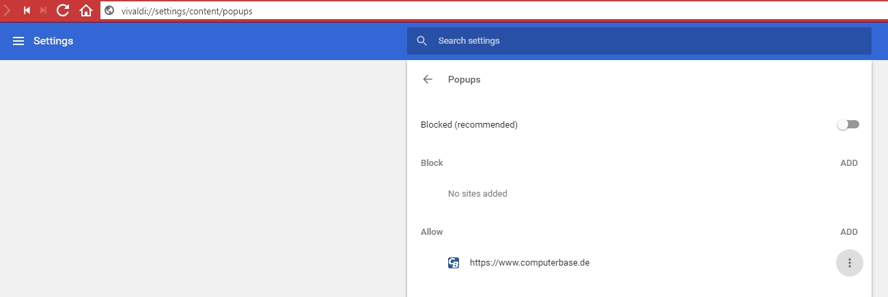Click the computerbase.de favicon
Image resolution: width=888 pixels, height=297 pixels.
coord(454,263)
